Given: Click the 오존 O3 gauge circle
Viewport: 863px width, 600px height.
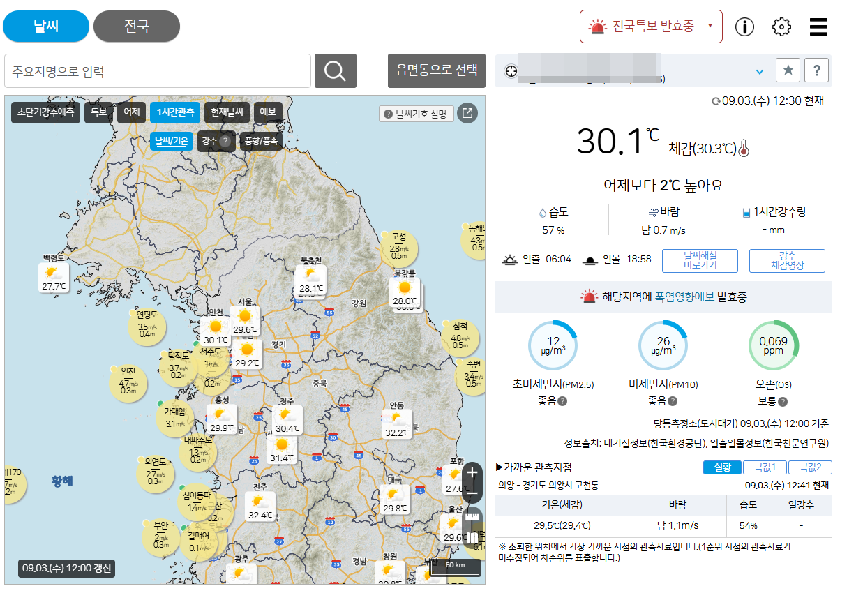Looking at the screenshot, I should (x=774, y=345).
